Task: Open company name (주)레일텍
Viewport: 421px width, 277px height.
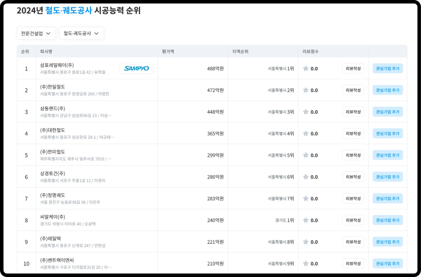Action: click(50, 238)
